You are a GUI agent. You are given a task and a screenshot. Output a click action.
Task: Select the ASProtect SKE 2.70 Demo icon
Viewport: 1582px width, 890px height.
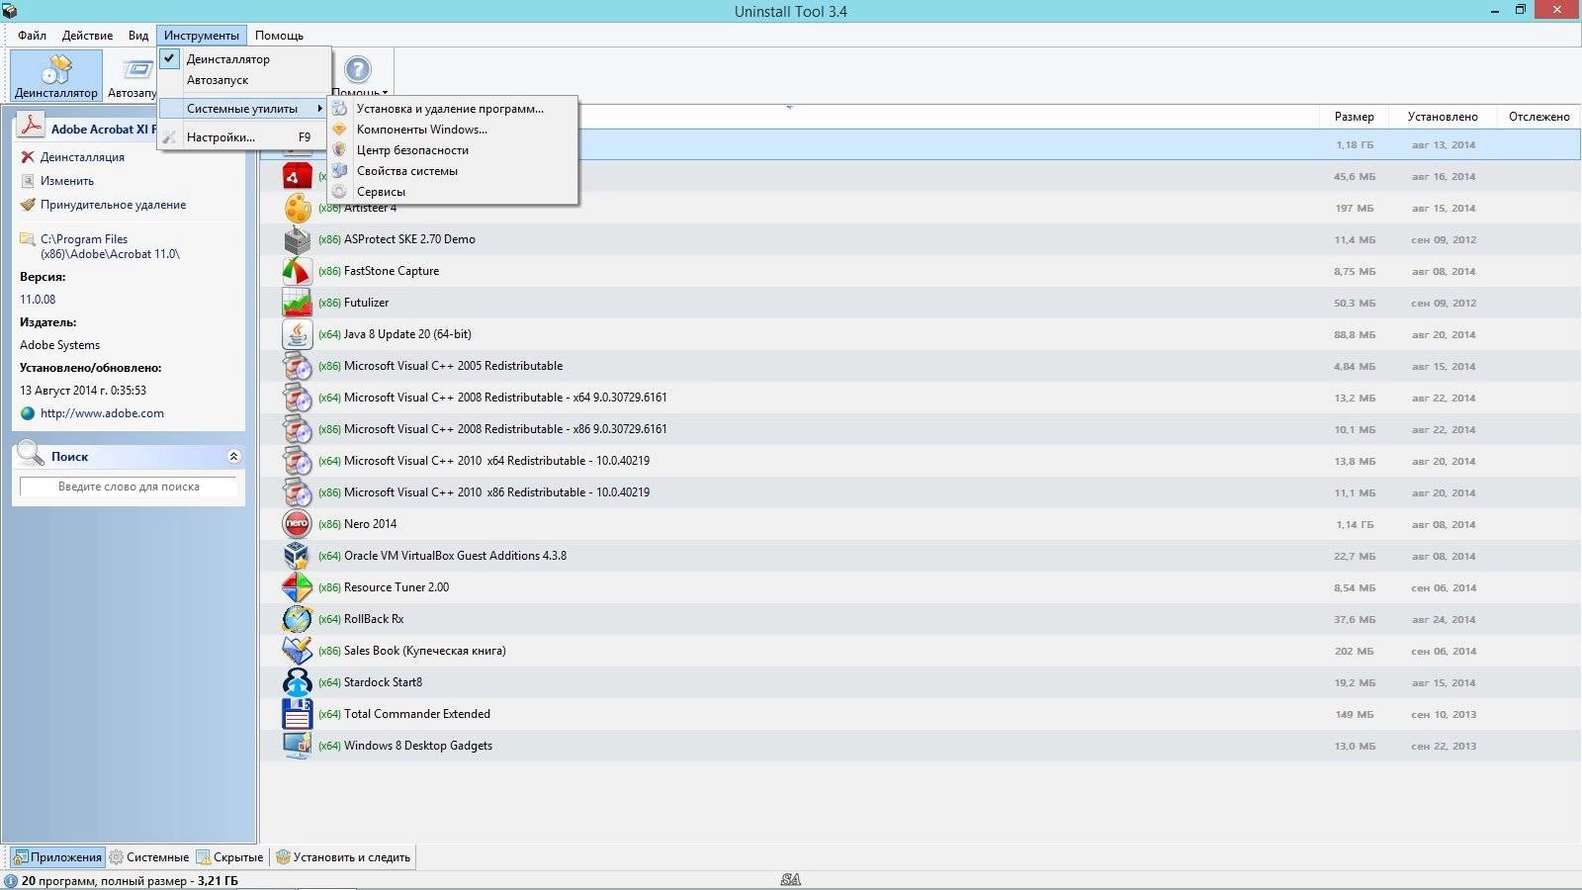pos(297,239)
